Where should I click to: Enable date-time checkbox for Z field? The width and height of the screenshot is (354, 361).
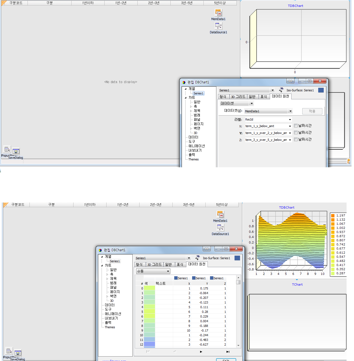pos(296,140)
